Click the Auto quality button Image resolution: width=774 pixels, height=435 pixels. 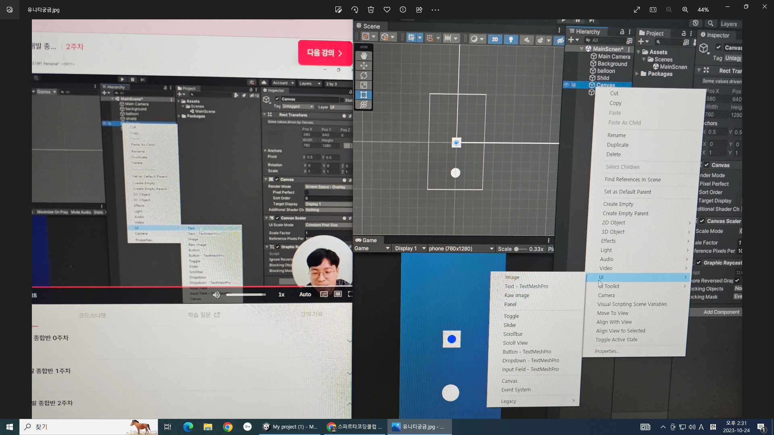pos(305,294)
